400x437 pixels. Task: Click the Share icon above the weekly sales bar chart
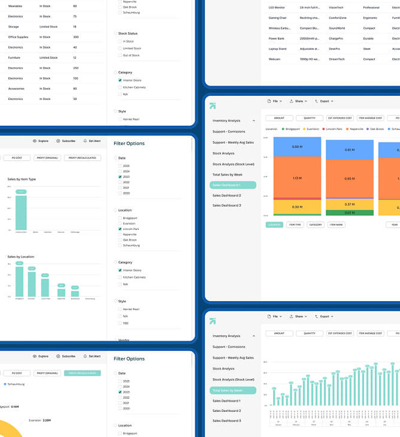(x=292, y=316)
